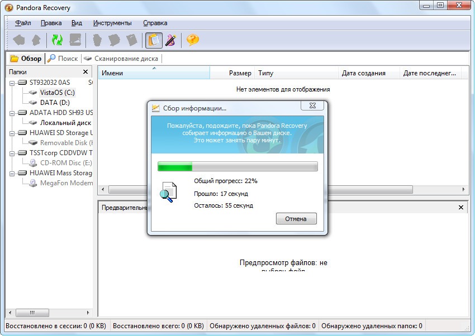Image resolution: width=475 pixels, height=336 pixels.
Task: Click file list scrollbar right arrow
Action: click(463, 190)
